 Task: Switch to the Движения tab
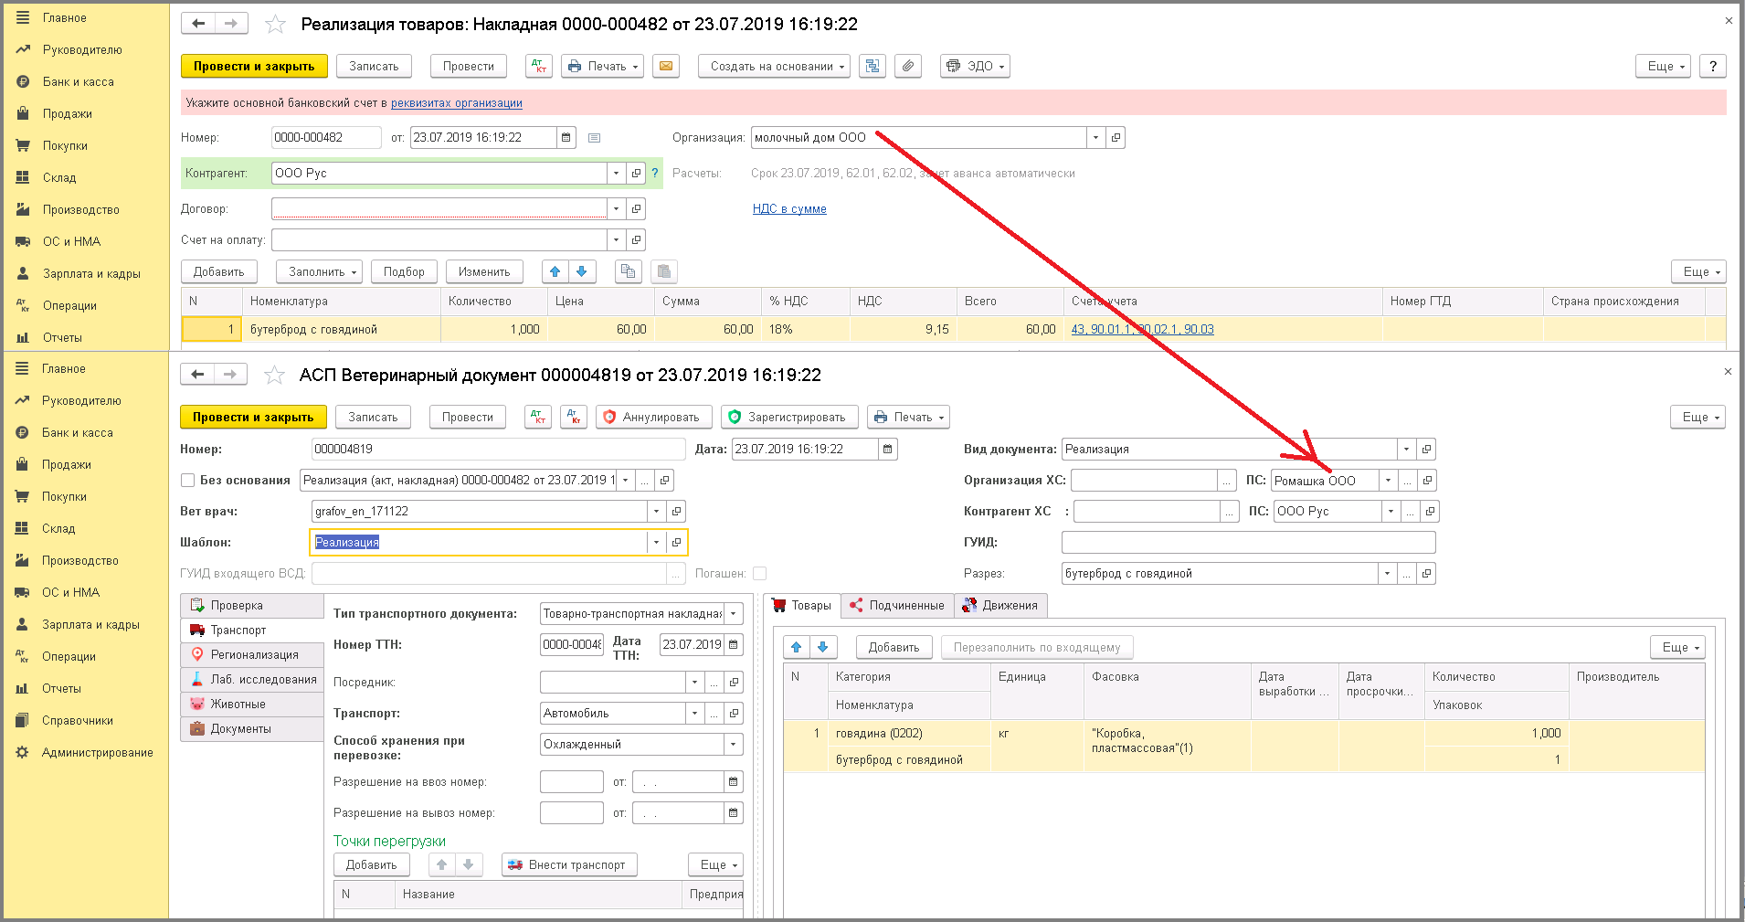[1000, 605]
